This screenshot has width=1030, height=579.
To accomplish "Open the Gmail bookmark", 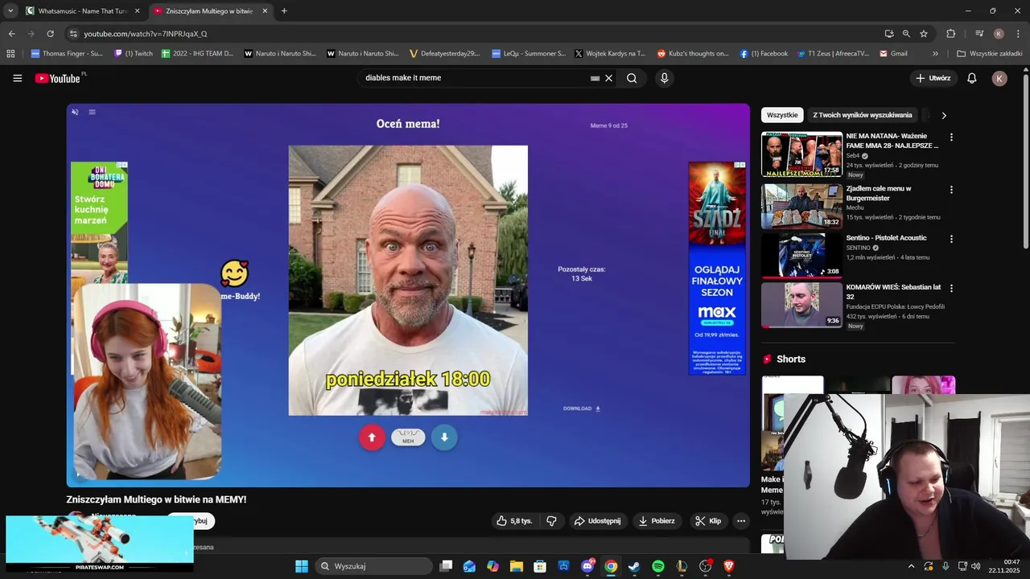I will click(893, 54).
